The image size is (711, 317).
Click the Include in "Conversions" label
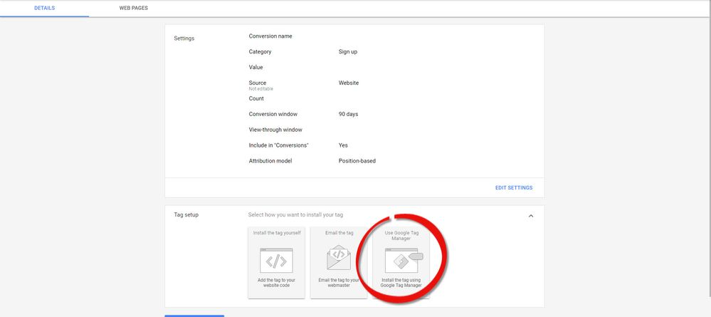[x=278, y=145]
